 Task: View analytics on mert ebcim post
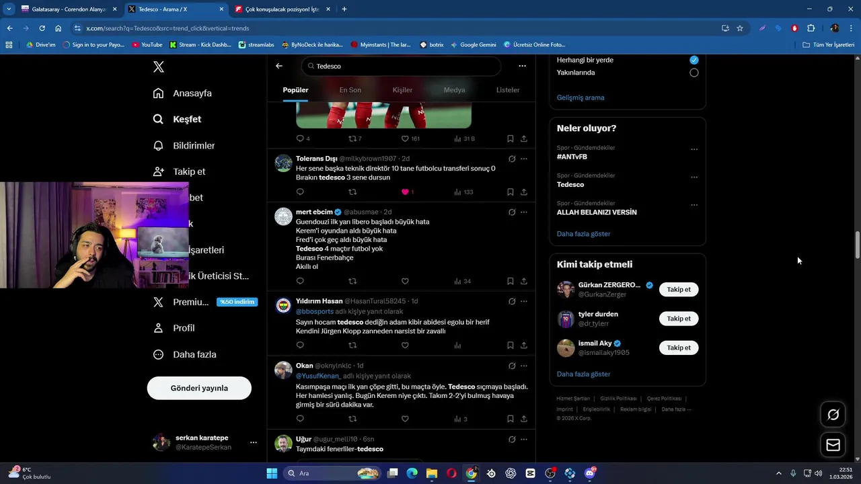462,281
